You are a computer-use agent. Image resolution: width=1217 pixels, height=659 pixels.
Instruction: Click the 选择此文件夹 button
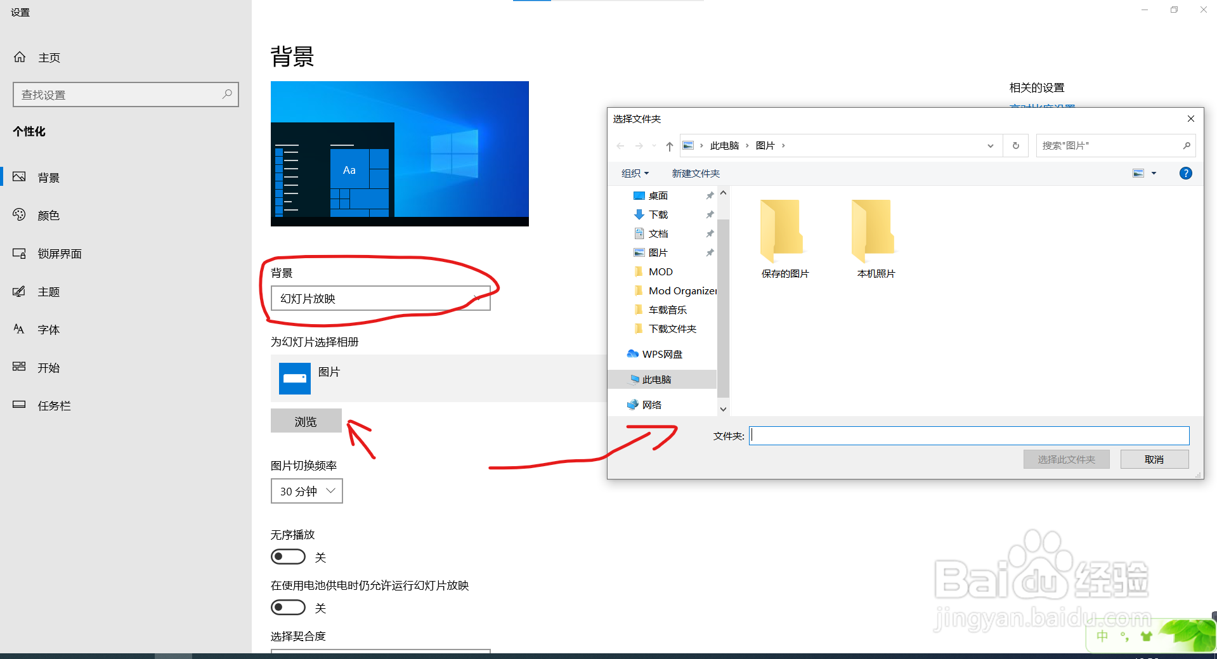1066,459
